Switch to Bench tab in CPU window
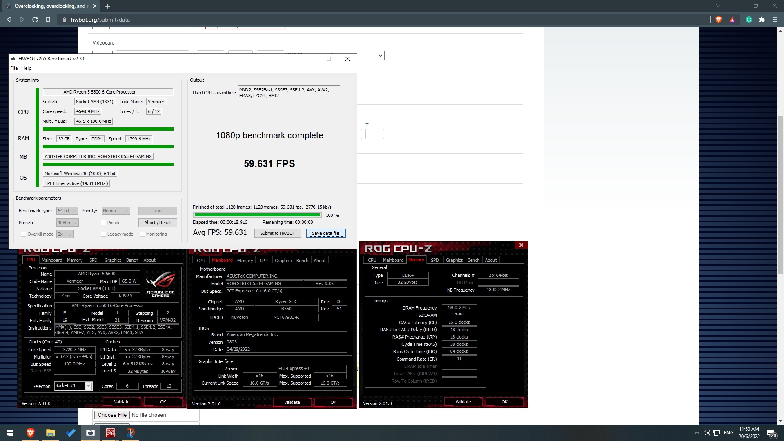This screenshot has height=441, width=784. point(132,260)
